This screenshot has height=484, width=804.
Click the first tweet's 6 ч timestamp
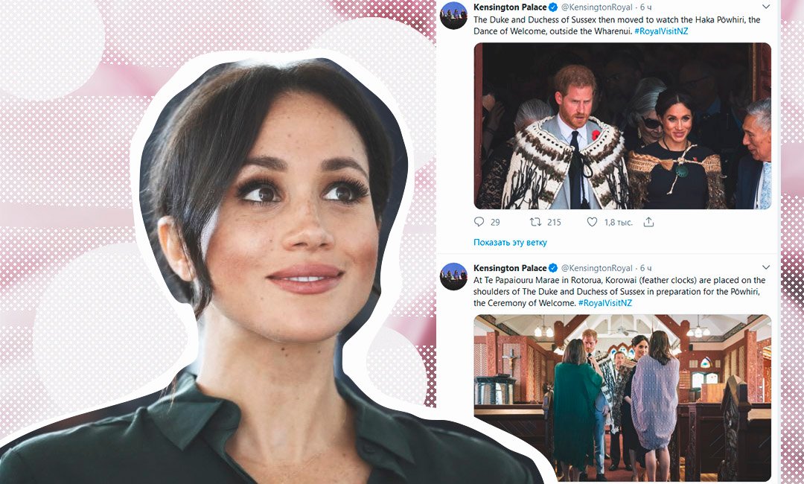click(x=646, y=7)
